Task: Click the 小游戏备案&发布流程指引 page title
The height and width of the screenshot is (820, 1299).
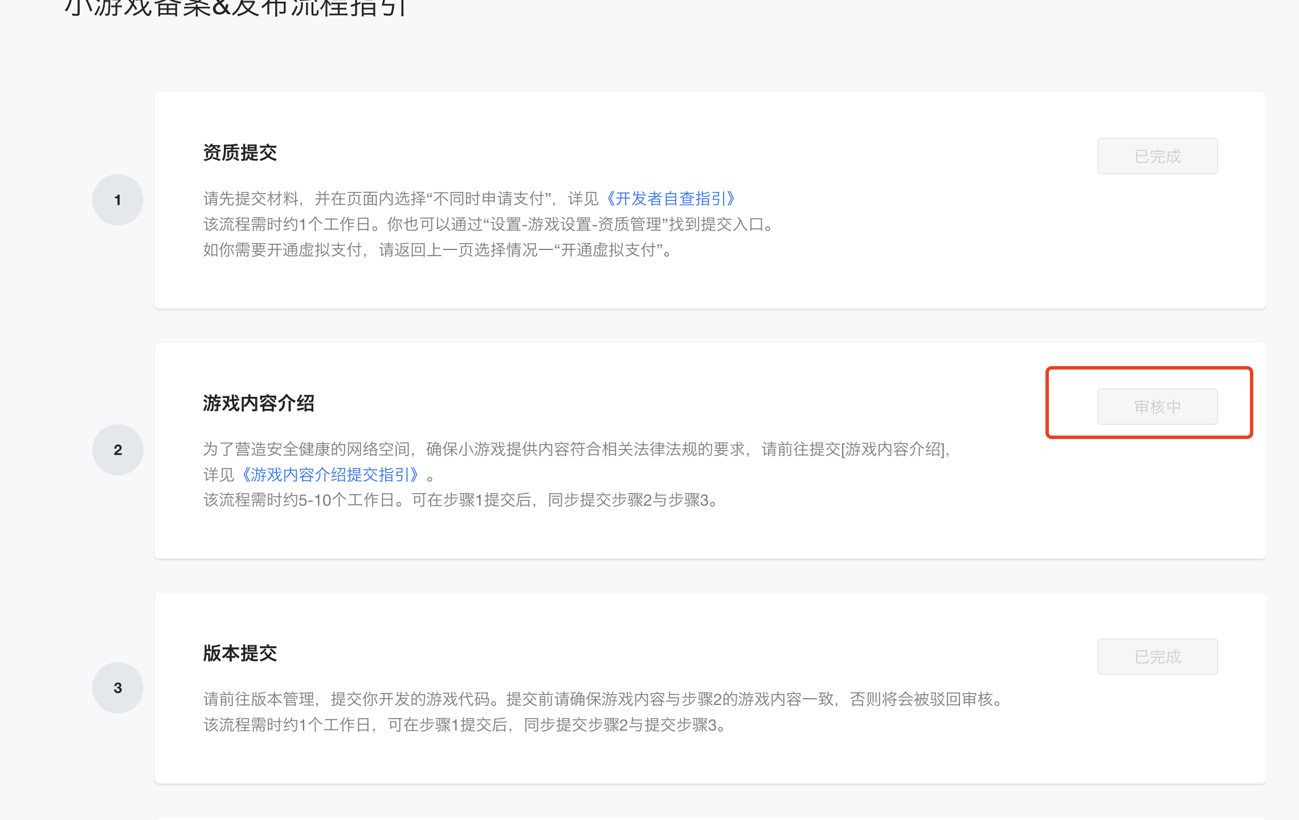Action: coord(236,8)
